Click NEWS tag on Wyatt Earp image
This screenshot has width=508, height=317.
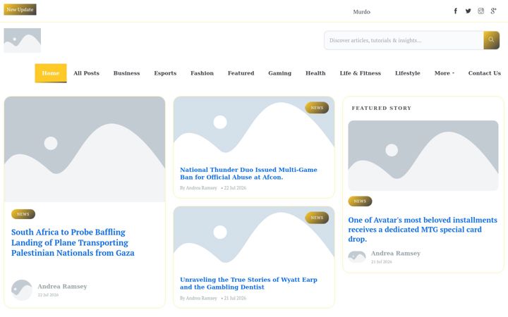pyautogui.click(x=317, y=218)
